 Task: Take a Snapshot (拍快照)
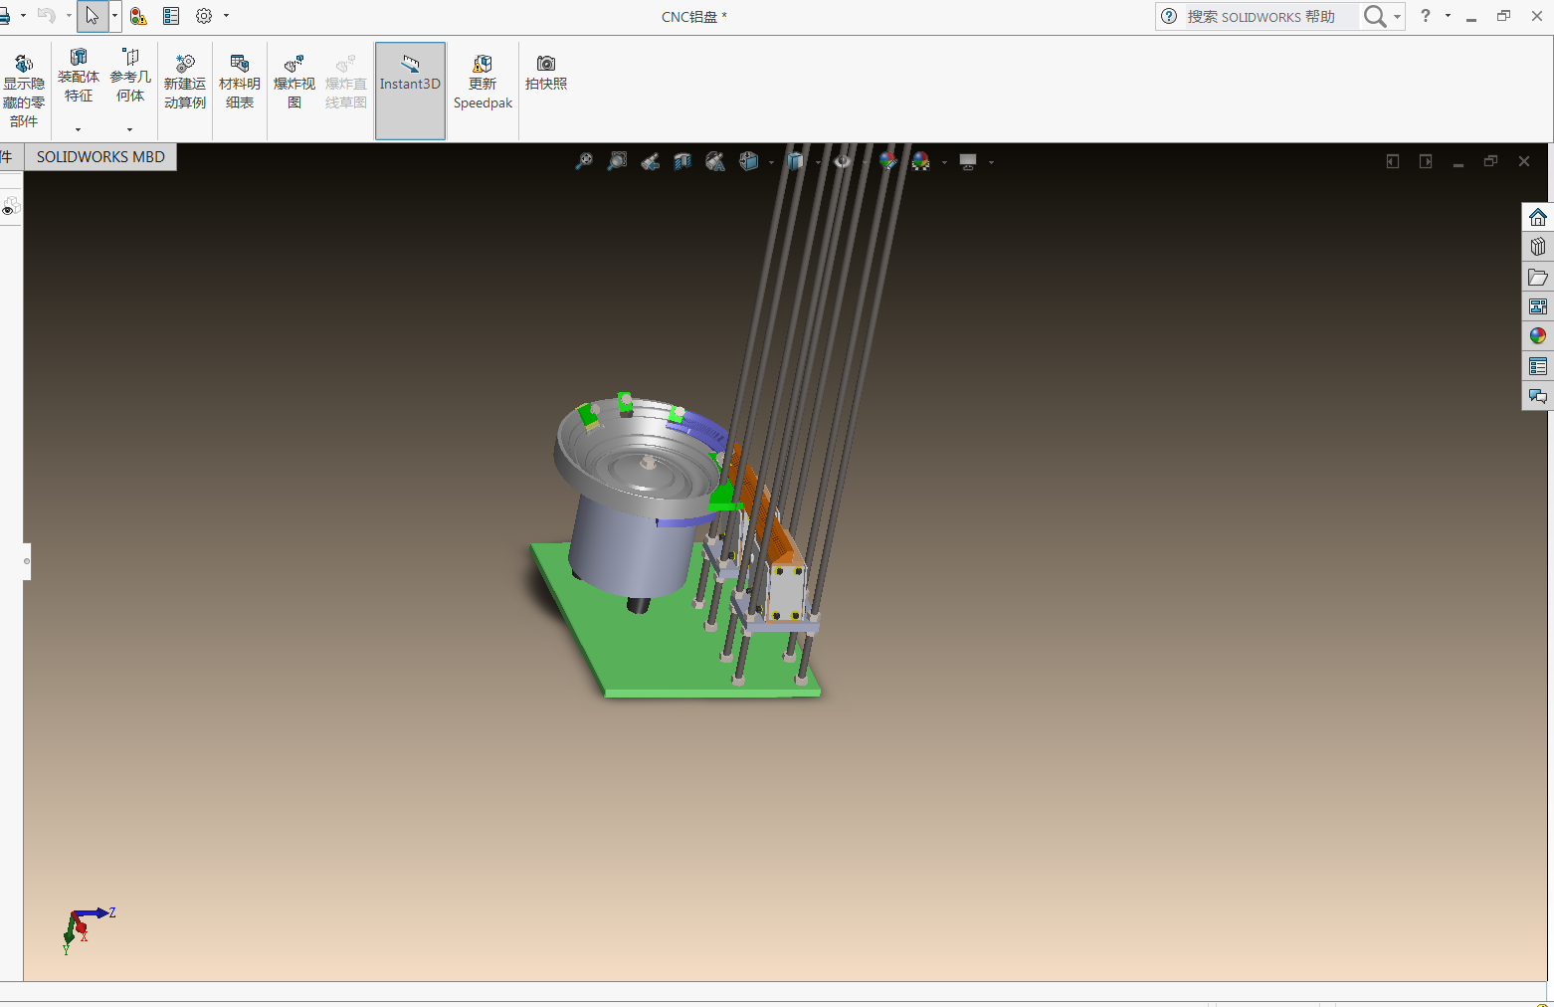point(546,74)
